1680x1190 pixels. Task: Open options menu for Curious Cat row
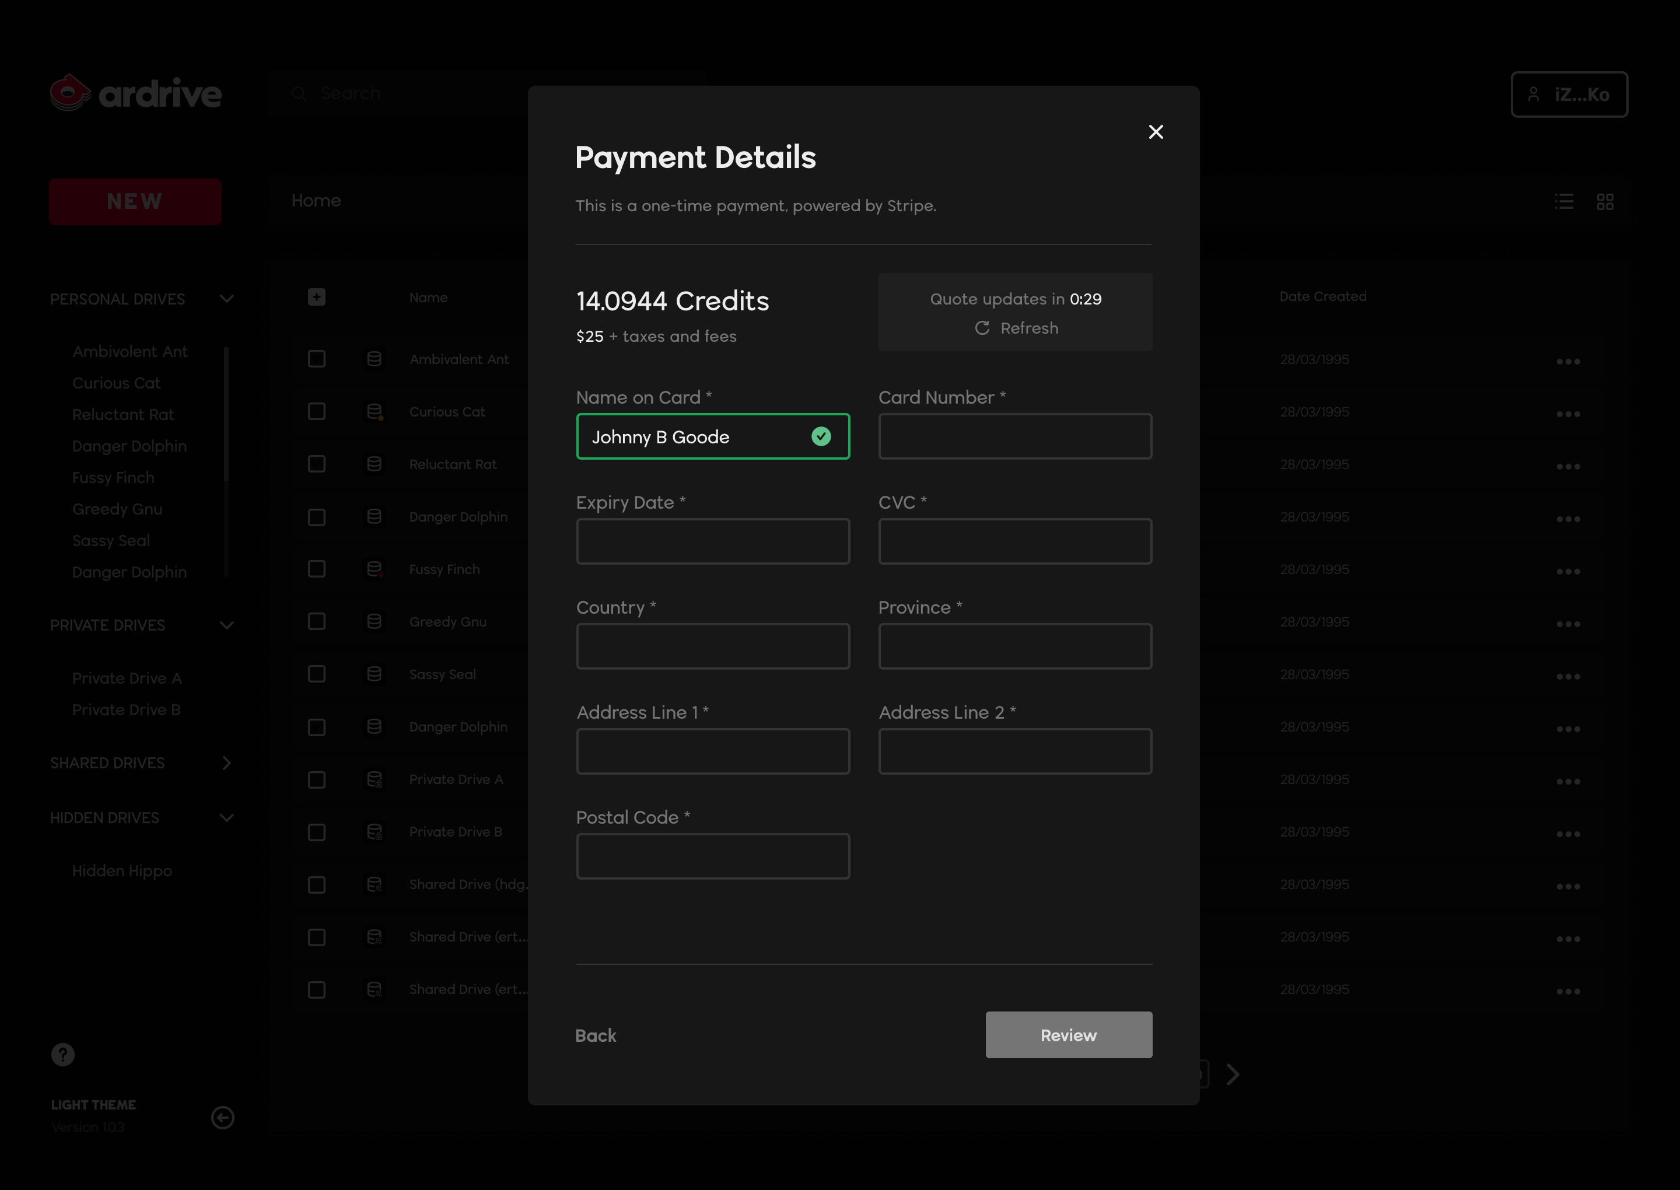[x=1568, y=414]
